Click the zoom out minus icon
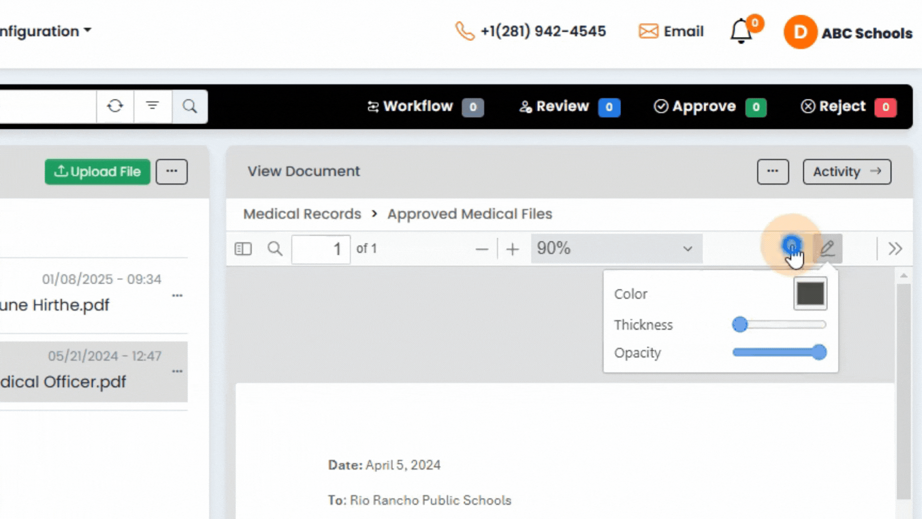The width and height of the screenshot is (922, 519). point(482,249)
